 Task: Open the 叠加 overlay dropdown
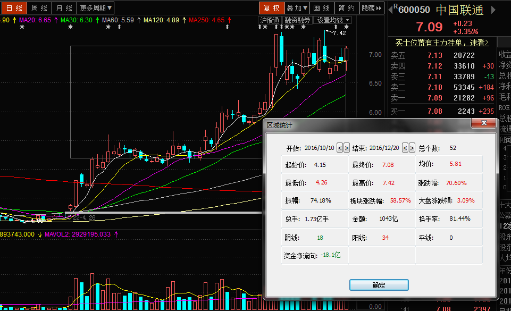[297, 8]
